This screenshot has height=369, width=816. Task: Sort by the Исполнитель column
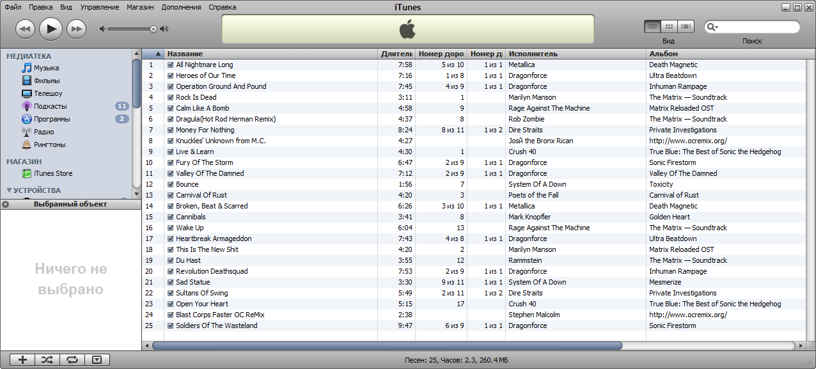576,54
